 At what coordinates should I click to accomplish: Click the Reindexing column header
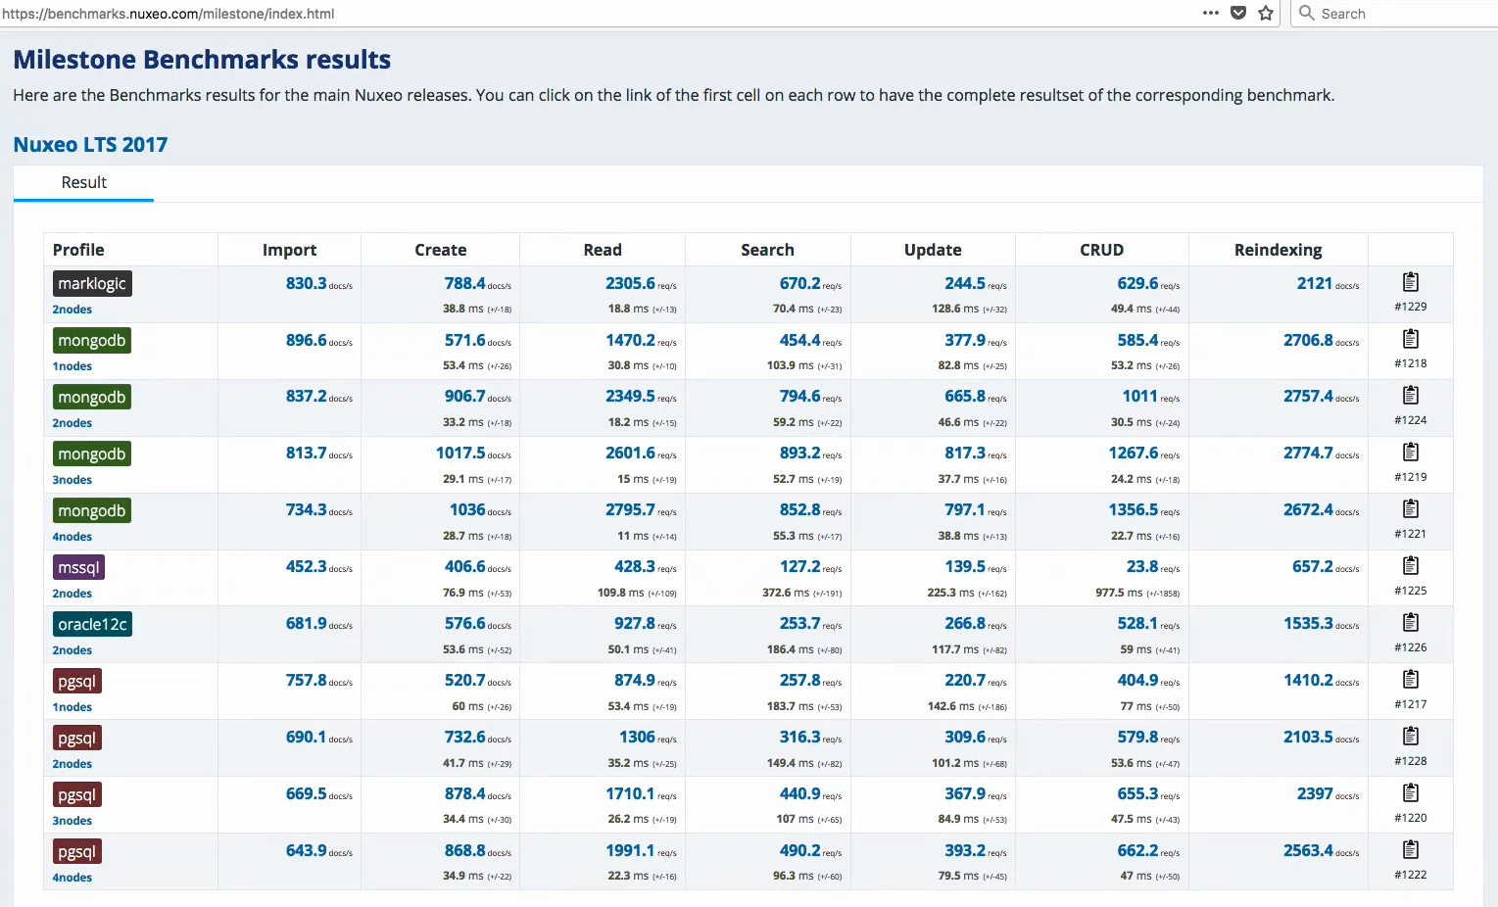pos(1278,250)
